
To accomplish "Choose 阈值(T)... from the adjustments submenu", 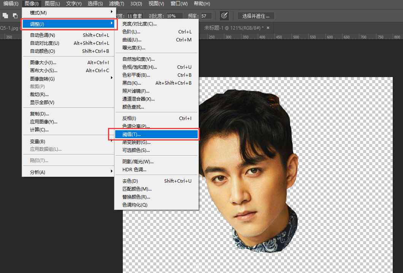I will pos(156,134).
